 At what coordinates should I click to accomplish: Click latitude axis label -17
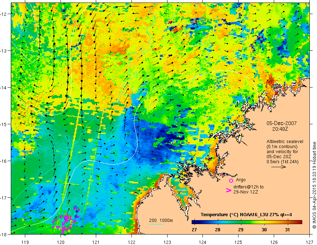click(x=4, y=198)
